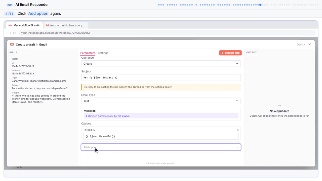Click the browser forward arrow
This screenshot has height=181, width=322.
point(10,33)
